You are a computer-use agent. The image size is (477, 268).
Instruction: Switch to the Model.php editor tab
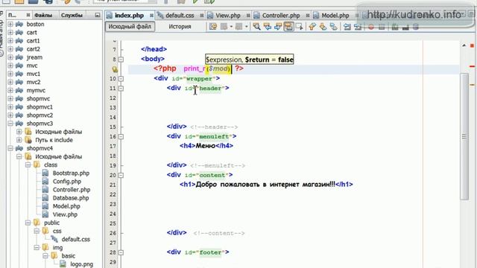335,15
